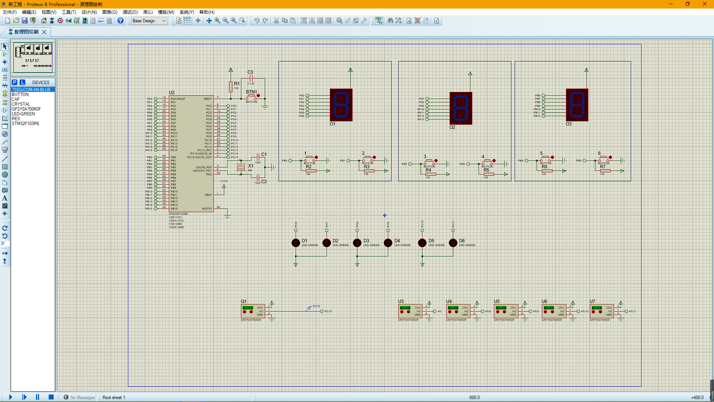This screenshot has height=402, width=714.
Task: Run the simulation with the play button
Action: pyautogui.click(x=10, y=397)
